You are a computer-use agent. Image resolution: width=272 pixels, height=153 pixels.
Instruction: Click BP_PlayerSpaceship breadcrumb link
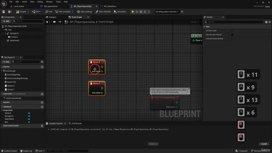point(82,22)
